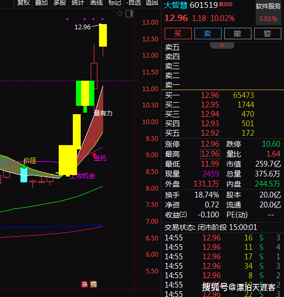Image resolution: width=284 pixels, height=297 pixels.
Task: Click the red 买 buy button
Action: pyautogui.click(x=178, y=34)
